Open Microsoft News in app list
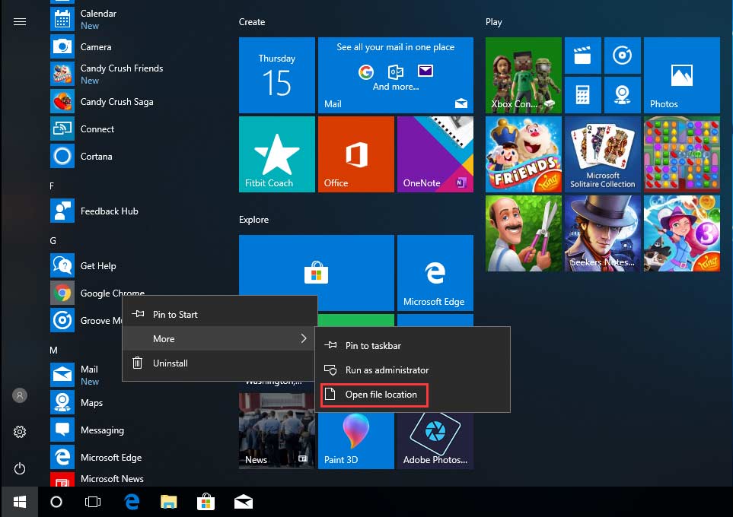The image size is (733, 517). (112, 479)
